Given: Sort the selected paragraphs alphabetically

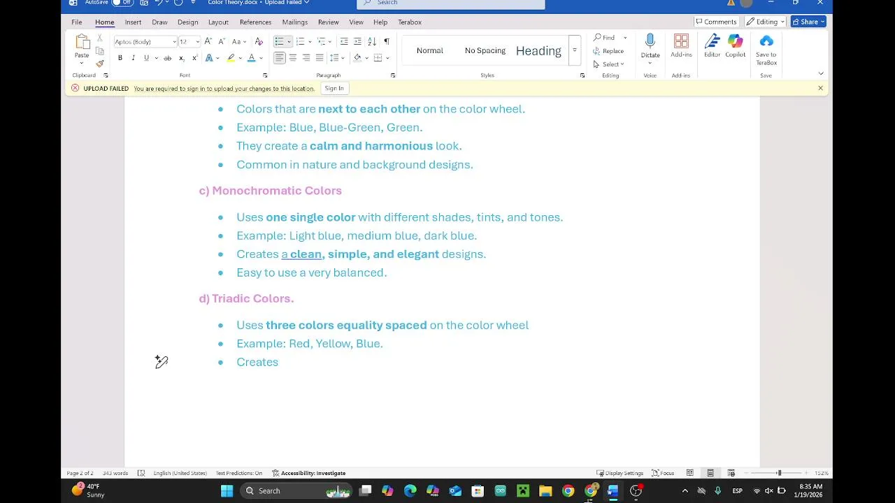Looking at the screenshot, I should (372, 42).
